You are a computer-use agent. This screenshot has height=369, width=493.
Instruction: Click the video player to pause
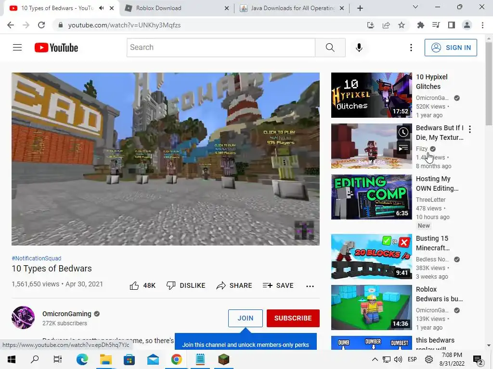166,159
